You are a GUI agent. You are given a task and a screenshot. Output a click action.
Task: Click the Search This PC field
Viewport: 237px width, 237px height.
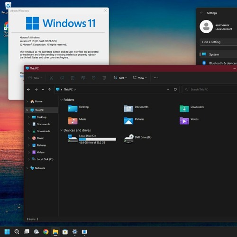(210, 90)
